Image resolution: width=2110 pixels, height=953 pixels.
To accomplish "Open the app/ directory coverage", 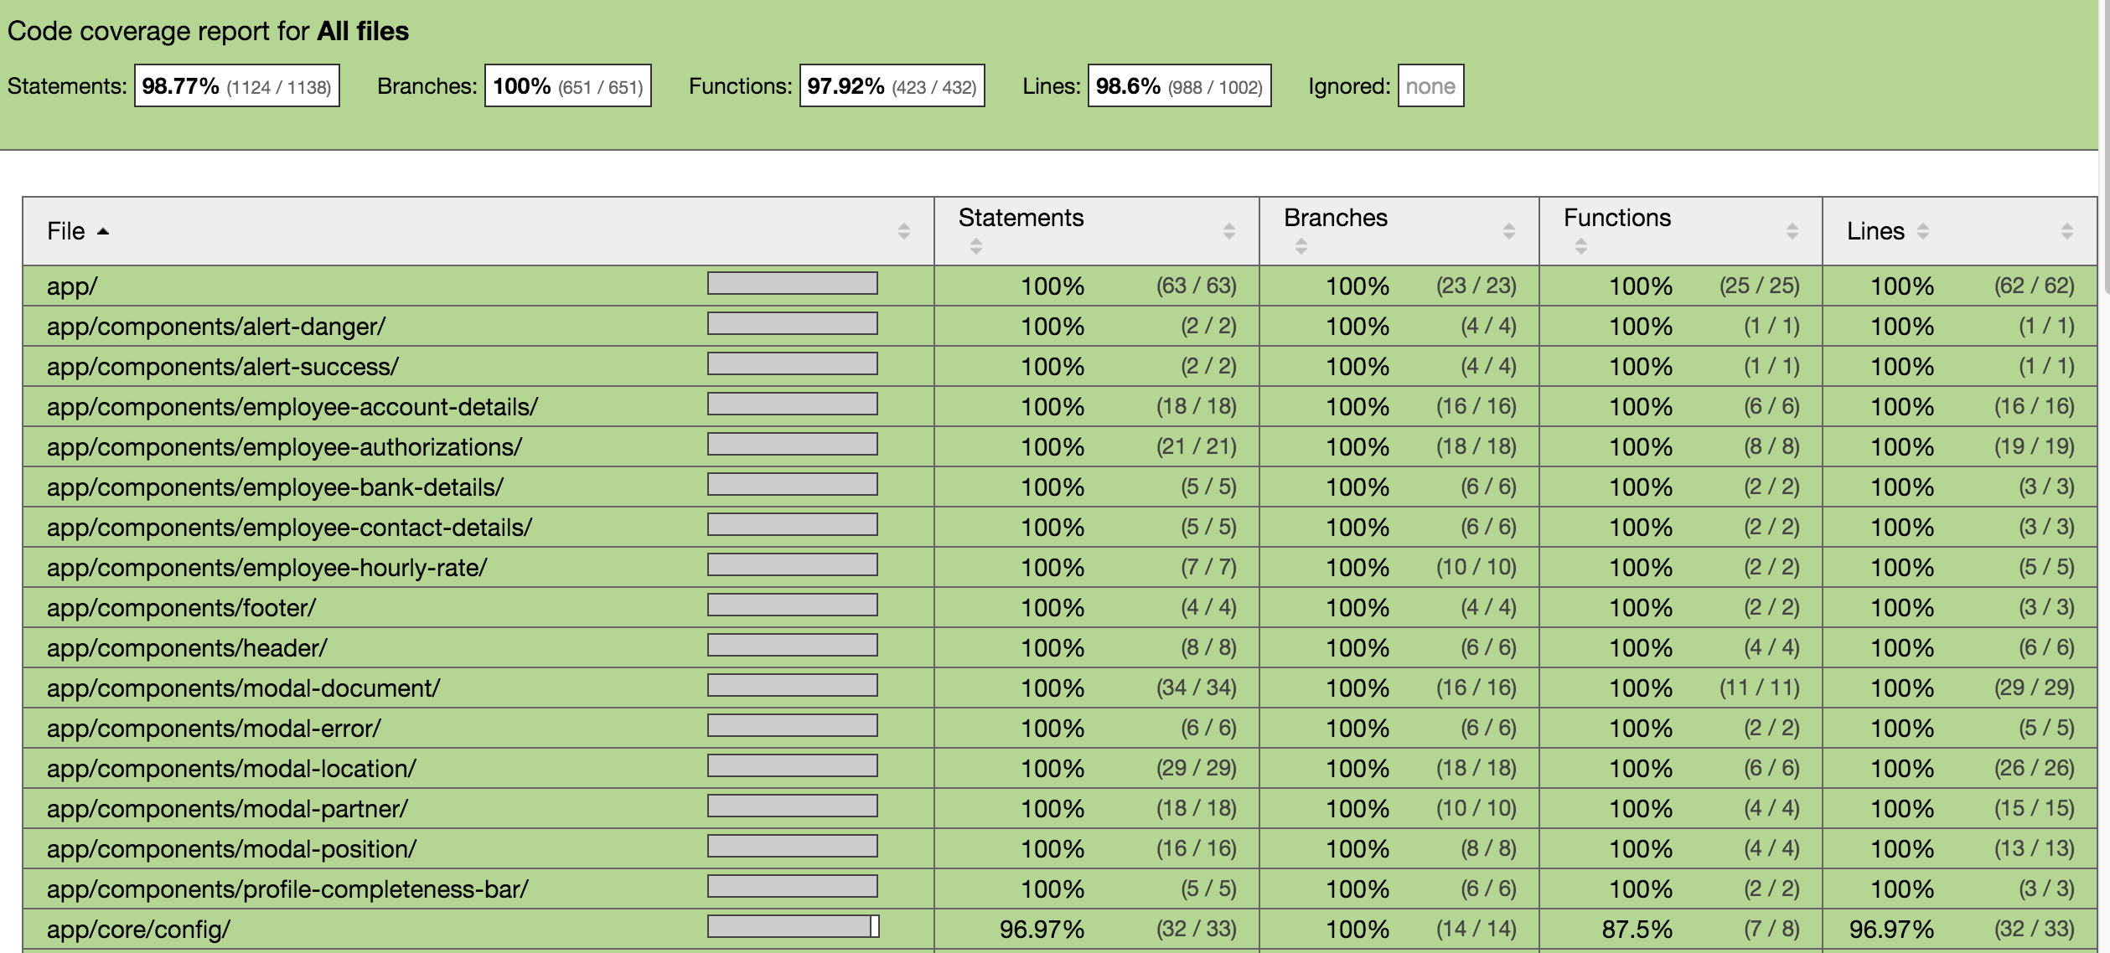I will (x=72, y=286).
